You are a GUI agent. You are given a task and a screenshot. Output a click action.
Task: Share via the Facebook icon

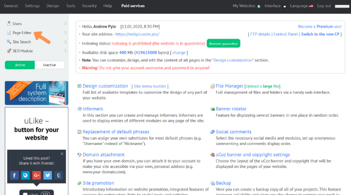click(15, 175)
